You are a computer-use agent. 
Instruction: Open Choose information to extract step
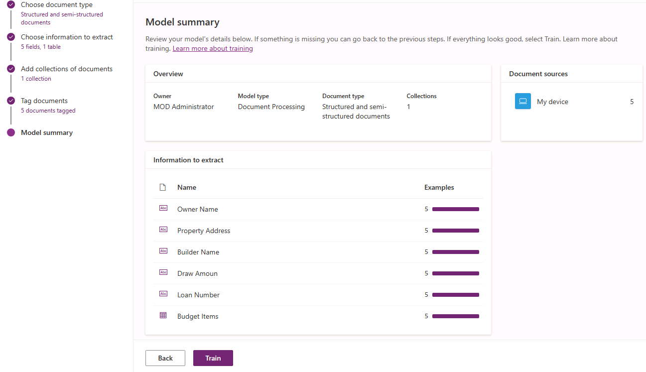(67, 37)
